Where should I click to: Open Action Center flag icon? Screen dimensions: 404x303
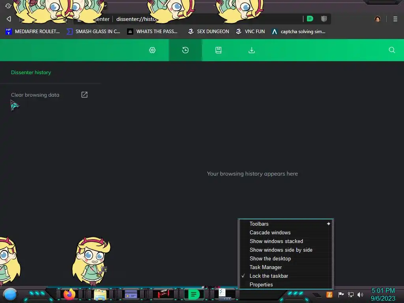click(x=341, y=294)
